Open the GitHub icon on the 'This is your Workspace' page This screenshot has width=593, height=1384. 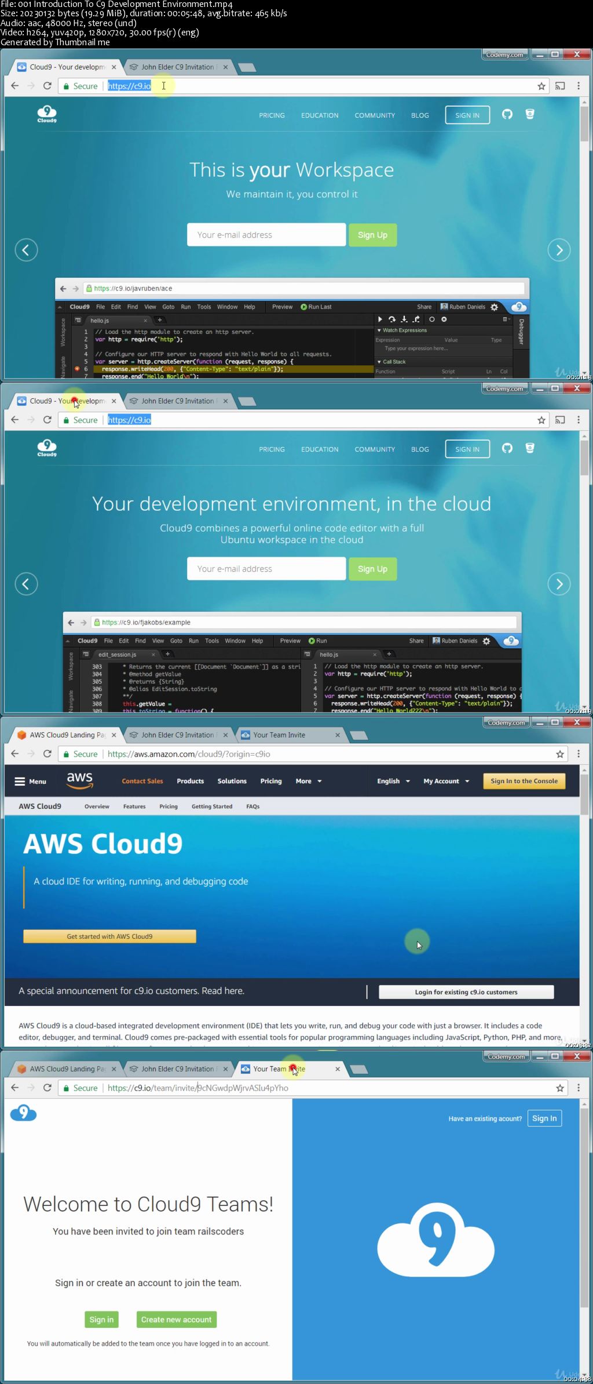507,114
